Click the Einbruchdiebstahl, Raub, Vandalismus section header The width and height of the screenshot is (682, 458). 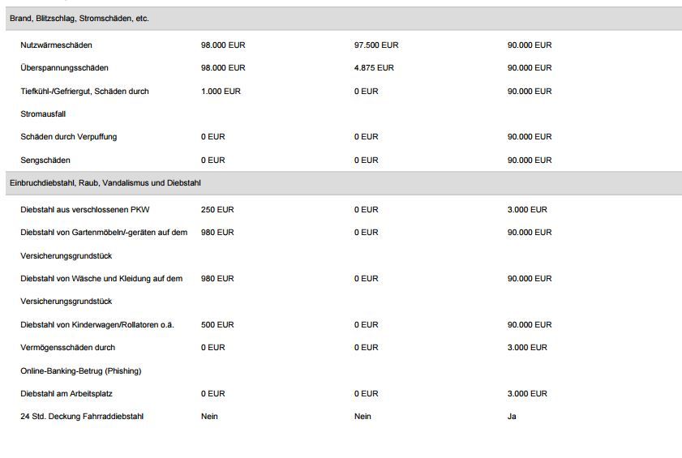point(344,183)
